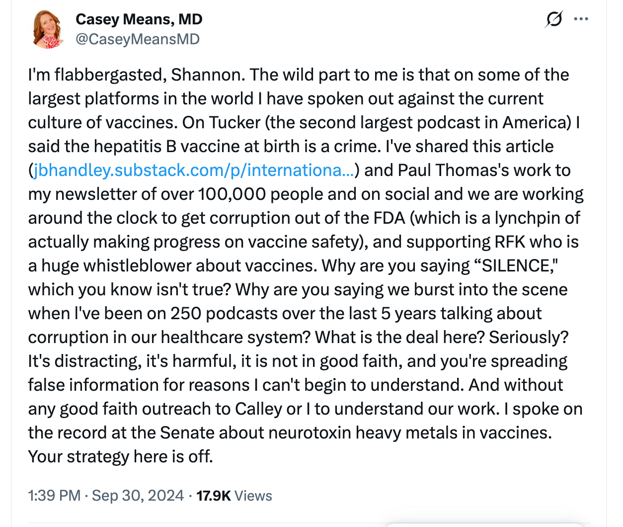Open the more options ellipsis menu
The image size is (623, 527).
pyautogui.click(x=581, y=19)
